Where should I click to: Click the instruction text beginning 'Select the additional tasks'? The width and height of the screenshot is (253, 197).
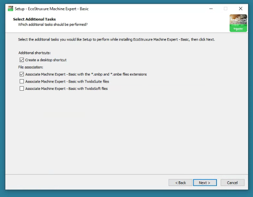(x=116, y=39)
